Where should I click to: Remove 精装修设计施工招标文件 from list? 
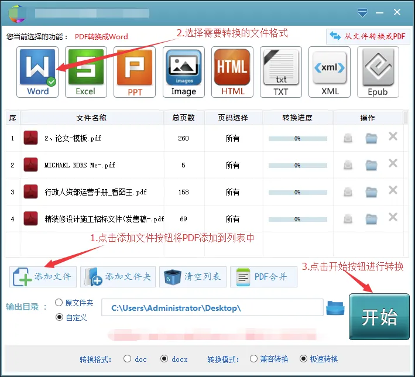click(x=393, y=217)
